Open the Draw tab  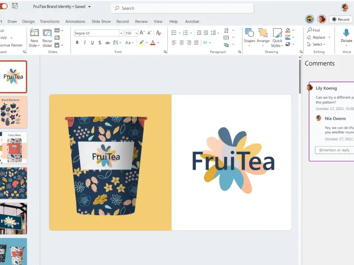[12, 21]
